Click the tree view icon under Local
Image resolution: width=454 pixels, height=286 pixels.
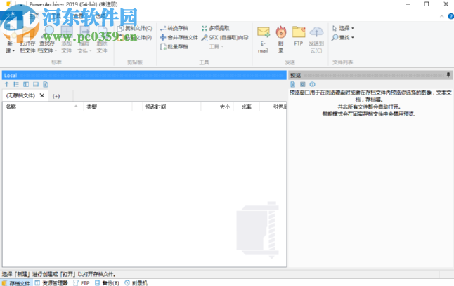tap(16, 84)
